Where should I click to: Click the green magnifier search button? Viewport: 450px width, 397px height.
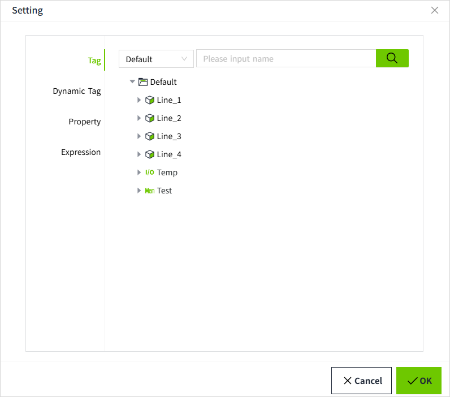pos(392,58)
